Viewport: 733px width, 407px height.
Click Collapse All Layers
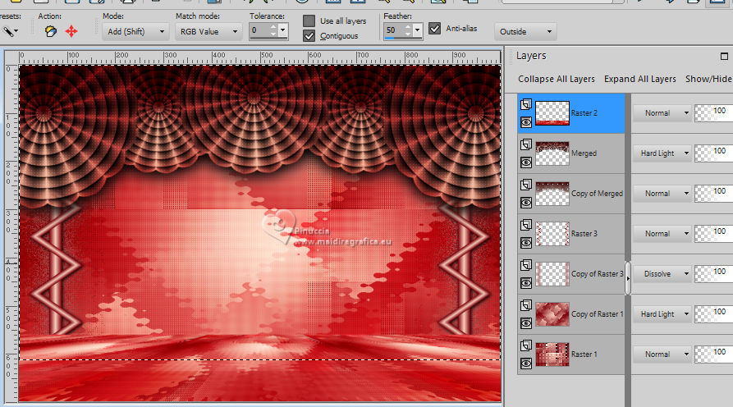click(557, 79)
